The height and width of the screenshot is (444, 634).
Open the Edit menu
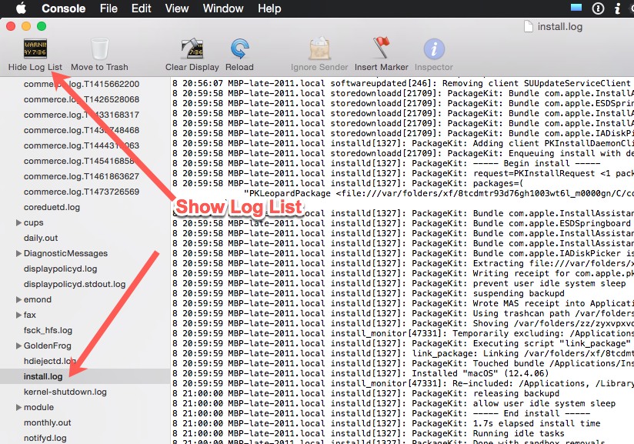[141, 8]
